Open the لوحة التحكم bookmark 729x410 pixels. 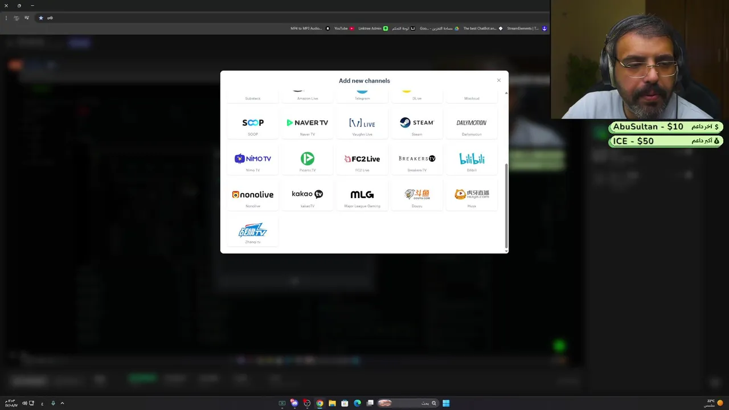pos(403,28)
